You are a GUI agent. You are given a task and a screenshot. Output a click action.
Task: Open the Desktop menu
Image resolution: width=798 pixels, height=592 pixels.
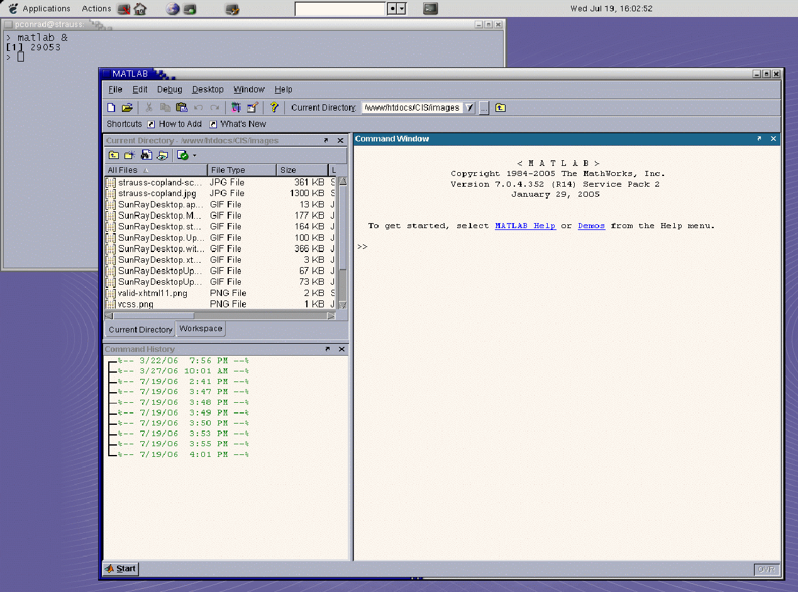point(208,89)
